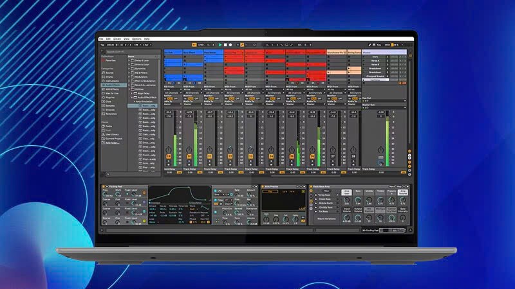Toggle the yellow Follow button
The width and height of the screenshot is (515, 289).
click(x=194, y=45)
